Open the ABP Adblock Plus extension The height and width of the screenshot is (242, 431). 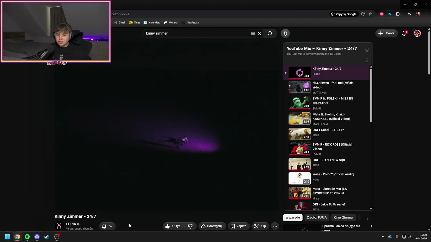382,14
